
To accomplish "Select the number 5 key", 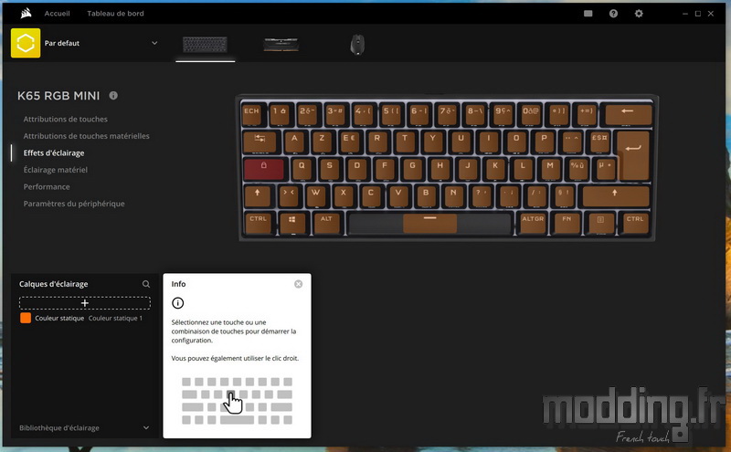I will (x=391, y=114).
